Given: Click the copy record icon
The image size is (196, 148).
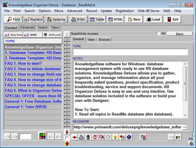Looking at the screenshot, I should (102, 137).
